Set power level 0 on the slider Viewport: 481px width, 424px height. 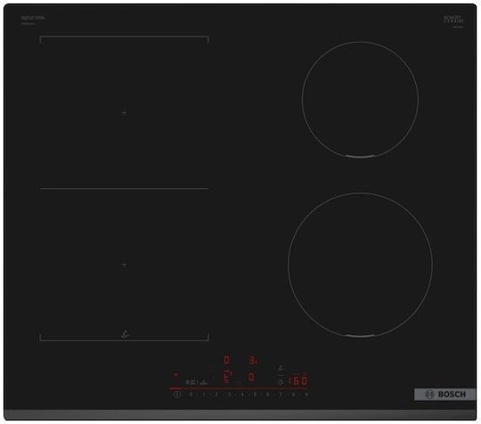click(x=191, y=395)
